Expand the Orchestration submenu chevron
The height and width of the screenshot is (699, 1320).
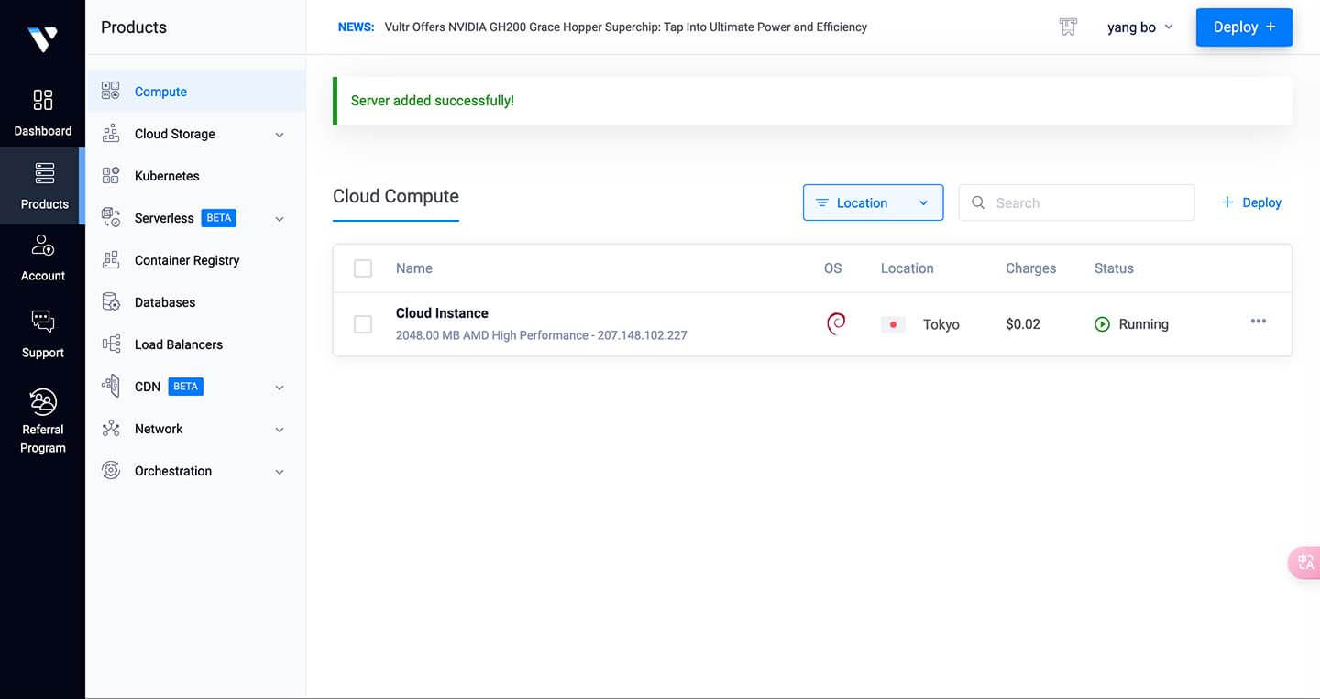pos(280,472)
